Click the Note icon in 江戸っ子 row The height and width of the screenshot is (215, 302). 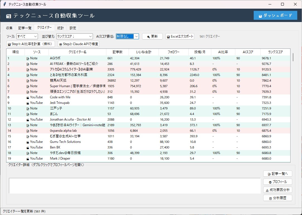[x=28, y=109]
